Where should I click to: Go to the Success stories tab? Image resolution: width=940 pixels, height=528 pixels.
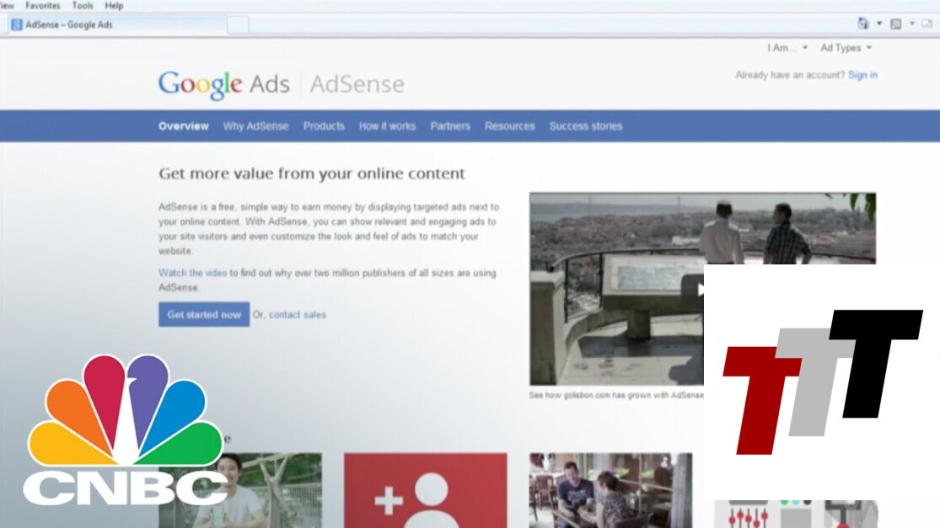pos(586,126)
